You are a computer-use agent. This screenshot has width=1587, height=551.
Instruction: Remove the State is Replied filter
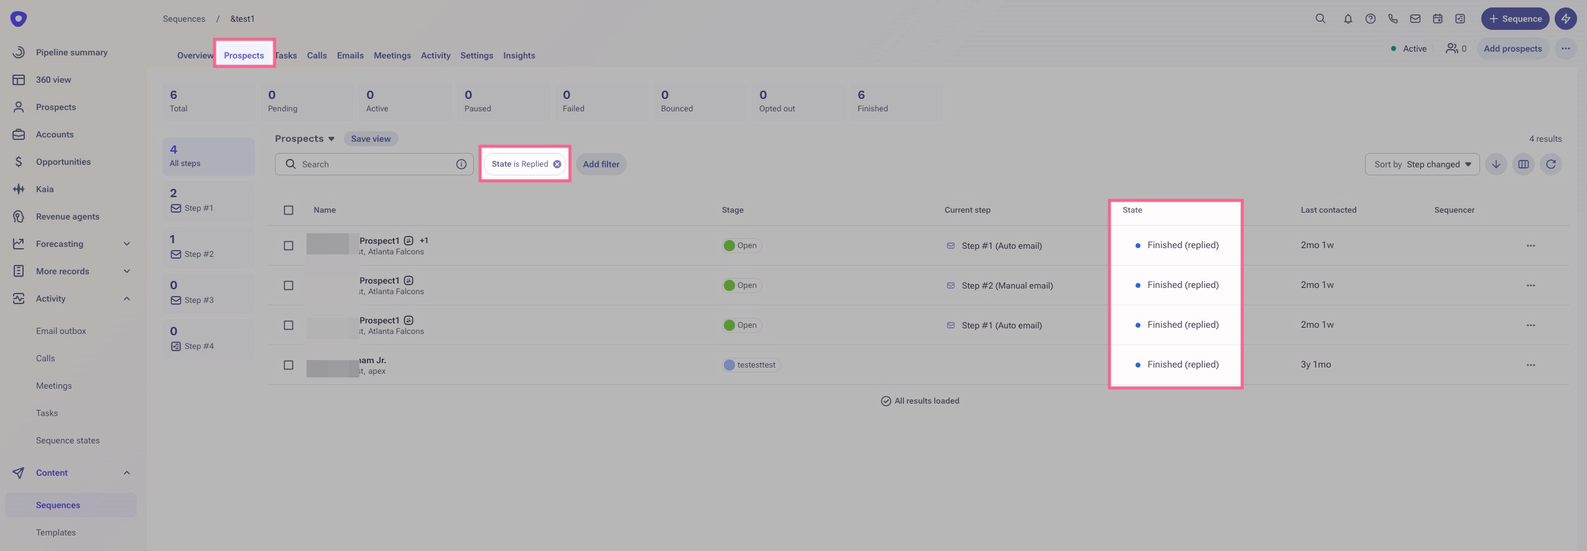(557, 164)
